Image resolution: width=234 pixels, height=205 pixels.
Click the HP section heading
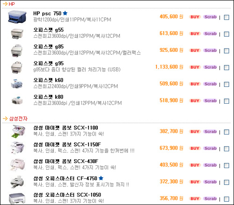coord(12,4)
